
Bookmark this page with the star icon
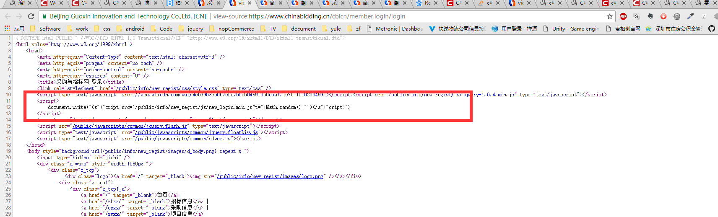pos(609,16)
